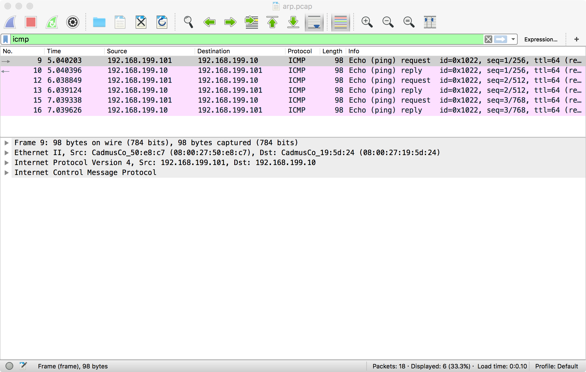The height and width of the screenshot is (372, 586).
Task: Open the Expression… filter builder
Action: (x=541, y=39)
